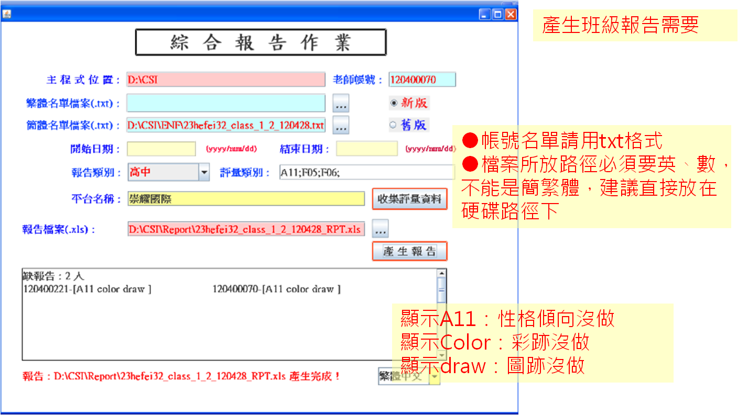The image size is (748, 415).
Task: Click the 主程式位置 field containing D:\CSI
Action: coord(226,80)
